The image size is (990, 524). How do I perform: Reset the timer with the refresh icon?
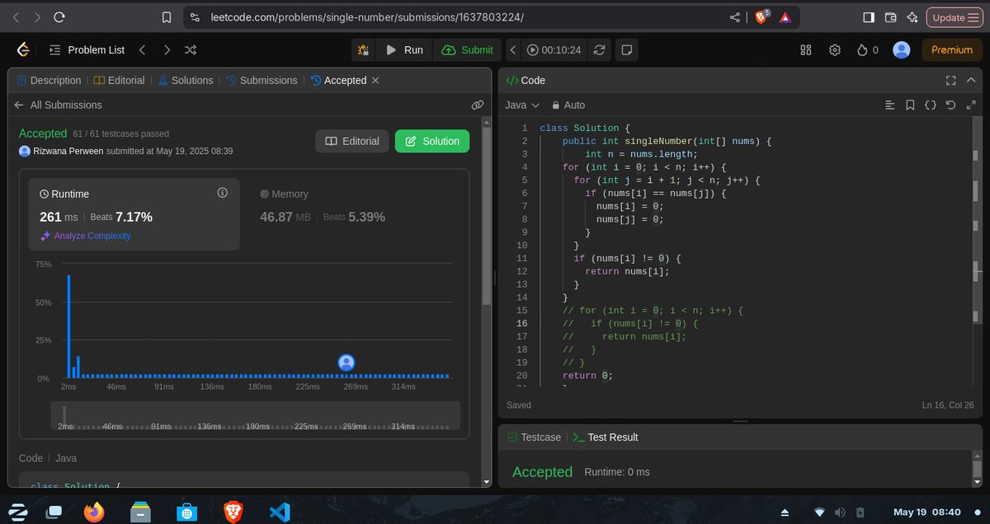coord(600,50)
